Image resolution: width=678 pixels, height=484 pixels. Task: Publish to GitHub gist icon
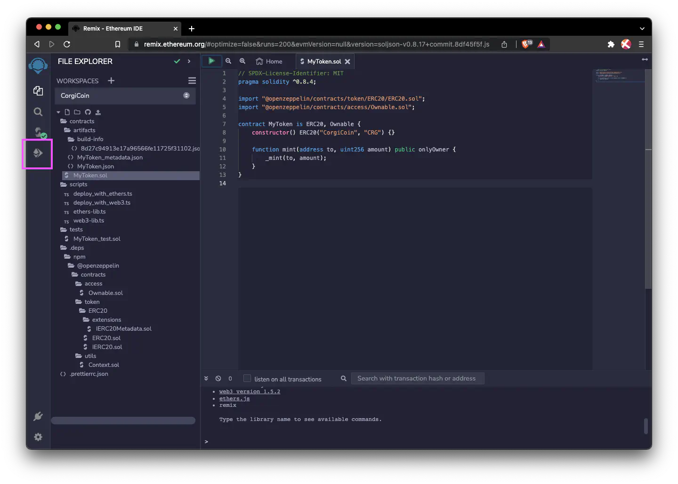pyautogui.click(x=88, y=112)
